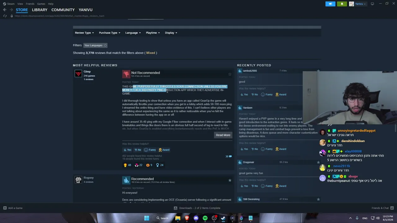Click the star icon on Dragonair's review
Viewport: 397px width, 223px height.
[318, 162]
